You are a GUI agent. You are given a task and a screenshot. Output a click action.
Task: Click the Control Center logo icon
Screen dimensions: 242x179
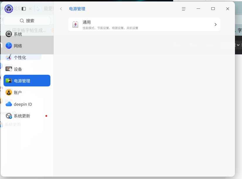(9, 9)
